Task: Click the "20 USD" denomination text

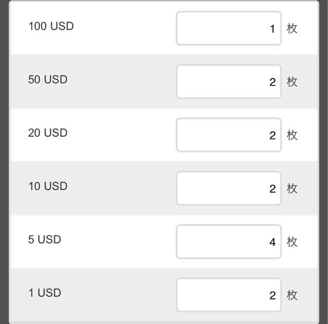Action: coord(48,133)
